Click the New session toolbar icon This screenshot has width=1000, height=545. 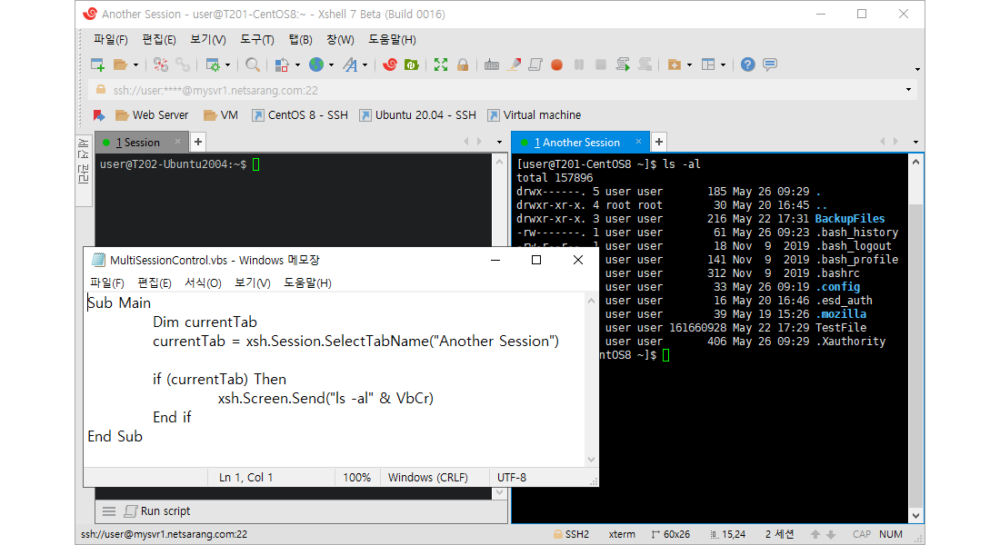coord(97,64)
